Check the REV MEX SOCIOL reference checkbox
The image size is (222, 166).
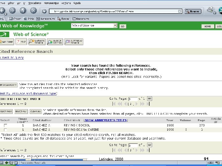pos(6,125)
